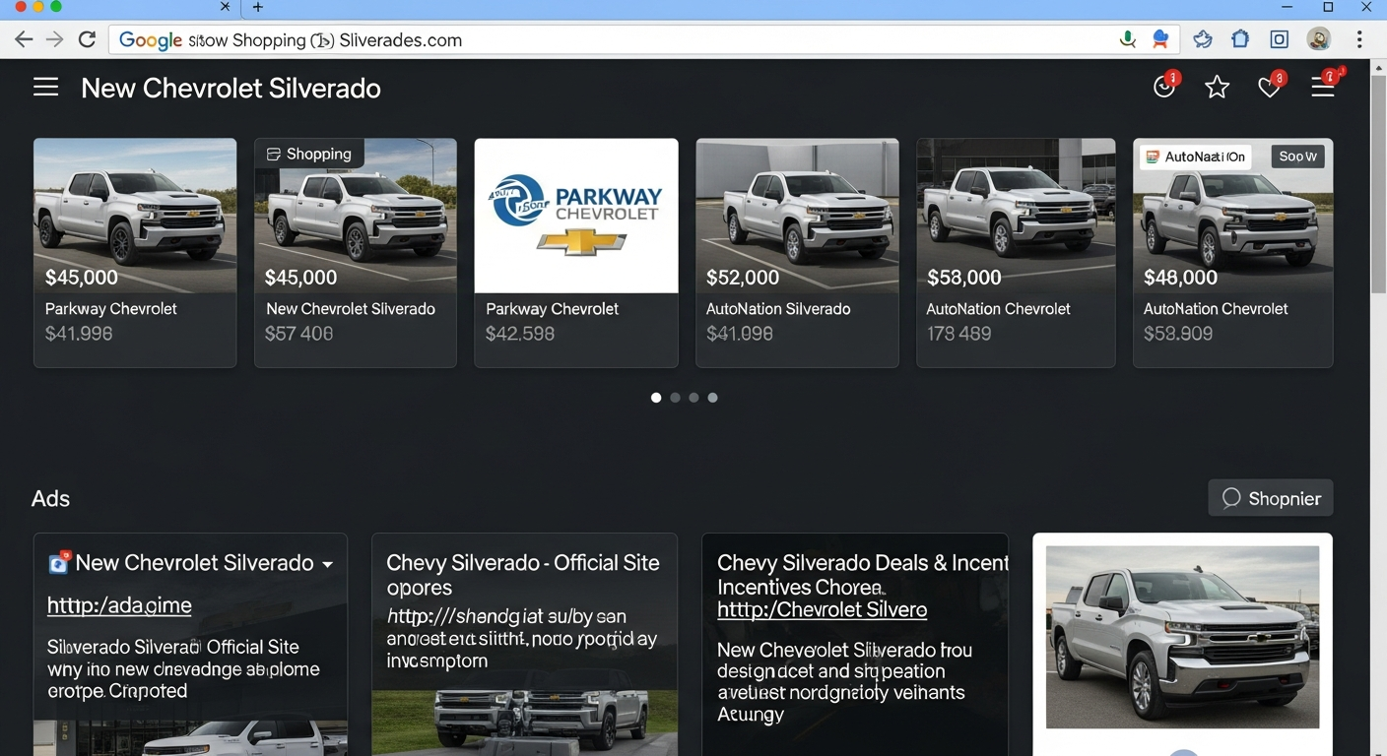Viewport: 1387px width, 756px height.
Task: Click the silver truck image in white ad card
Action: click(x=1182, y=638)
